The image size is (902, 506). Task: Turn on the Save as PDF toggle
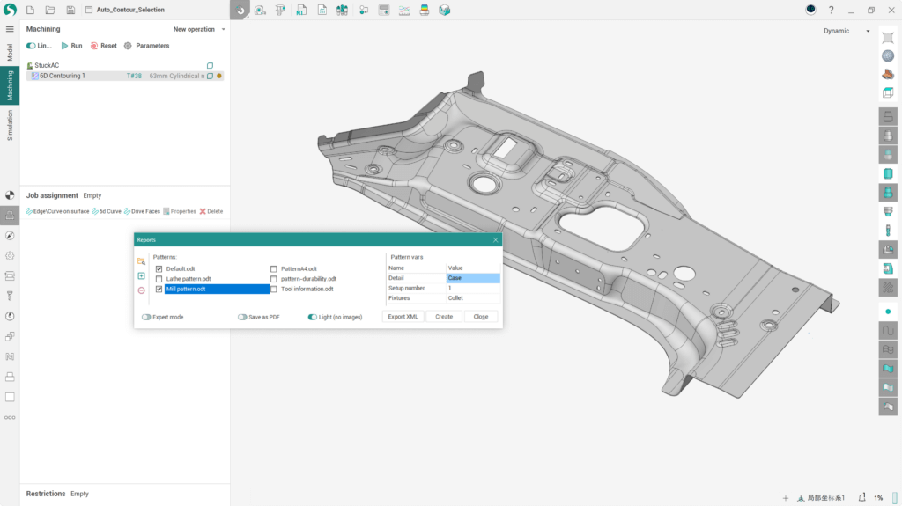point(242,317)
